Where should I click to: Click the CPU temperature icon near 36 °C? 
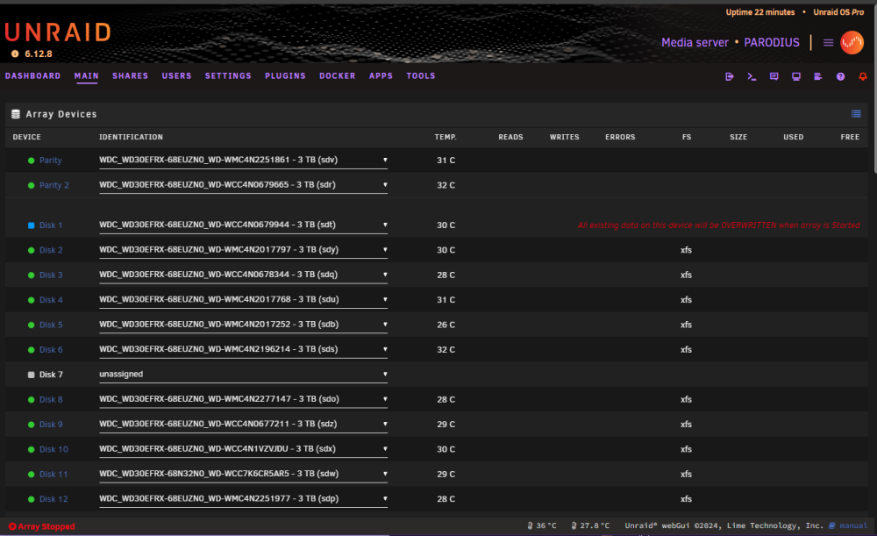click(531, 526)
